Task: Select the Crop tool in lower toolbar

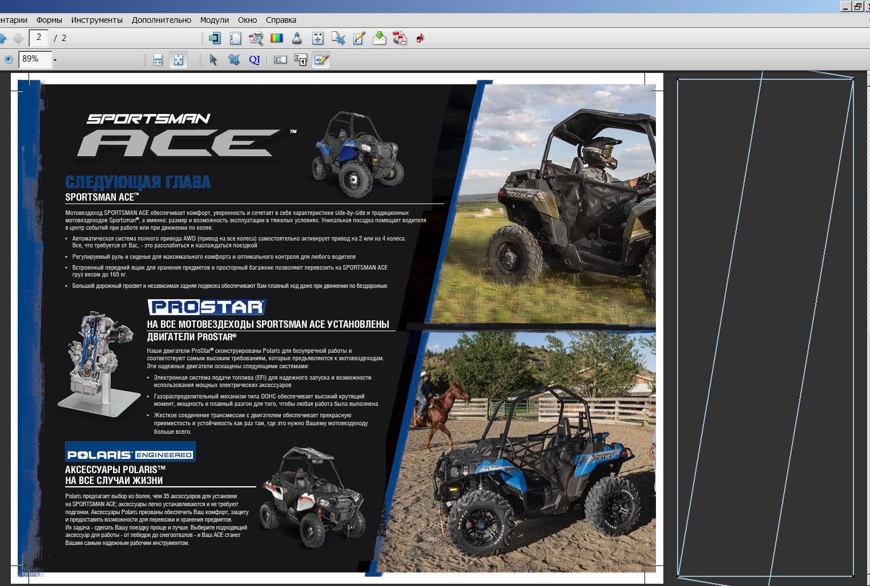Action: click(x=233, y=60)
